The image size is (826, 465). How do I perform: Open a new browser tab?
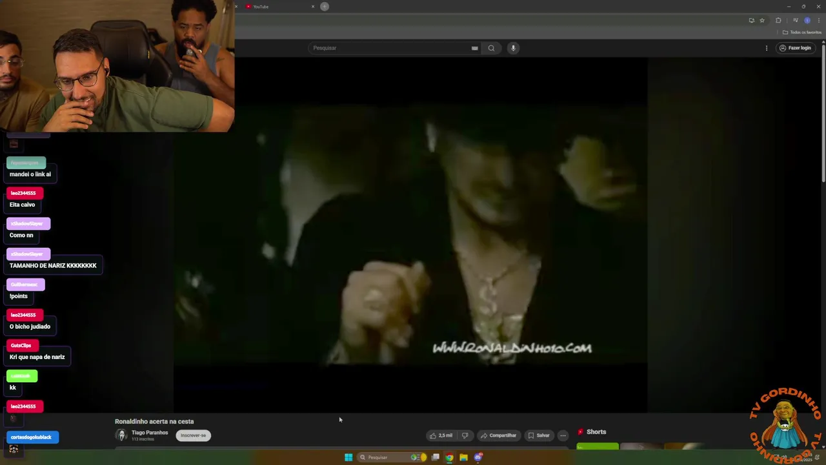[325, 6]
